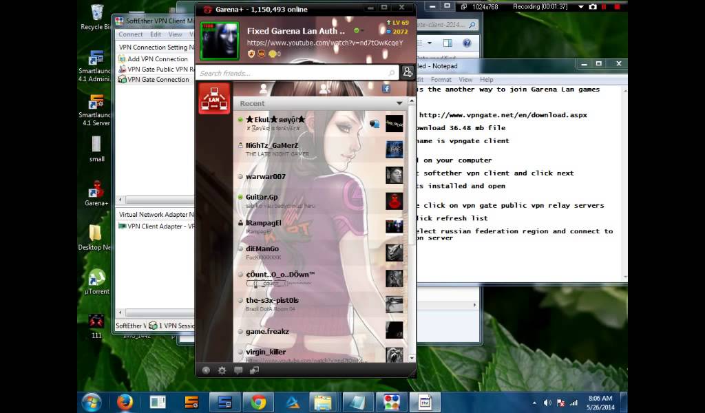The height and width of the screenshot is (413, 705).
Task: Open the messages bubble icon in Garena+ footer
Action: pos(238,370)
